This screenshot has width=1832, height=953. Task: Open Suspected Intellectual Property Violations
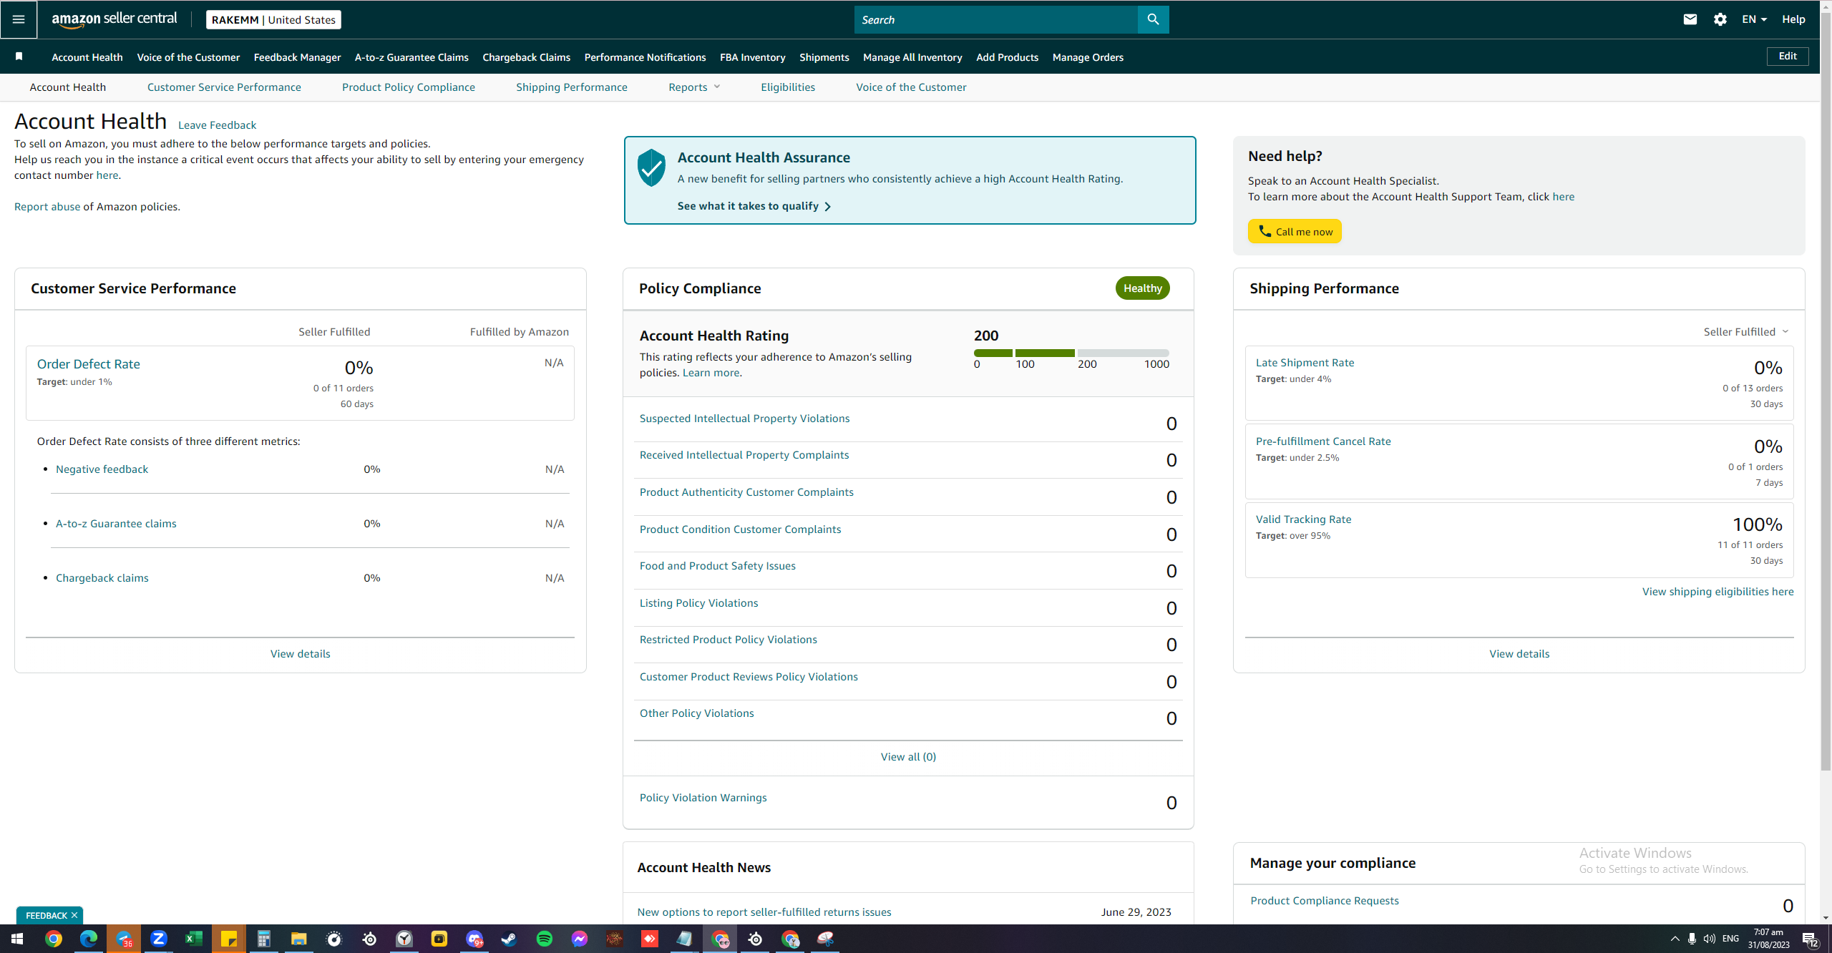(x=744, y=419)
